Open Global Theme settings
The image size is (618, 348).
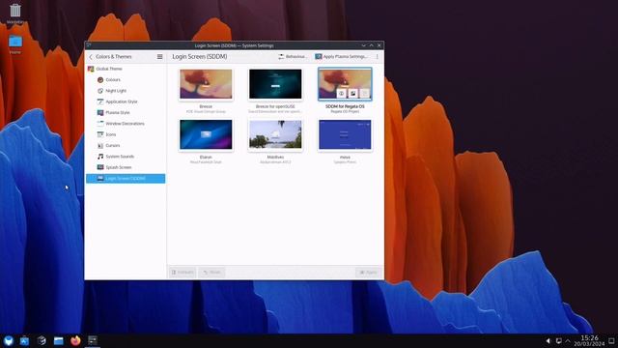click(126, 69)
